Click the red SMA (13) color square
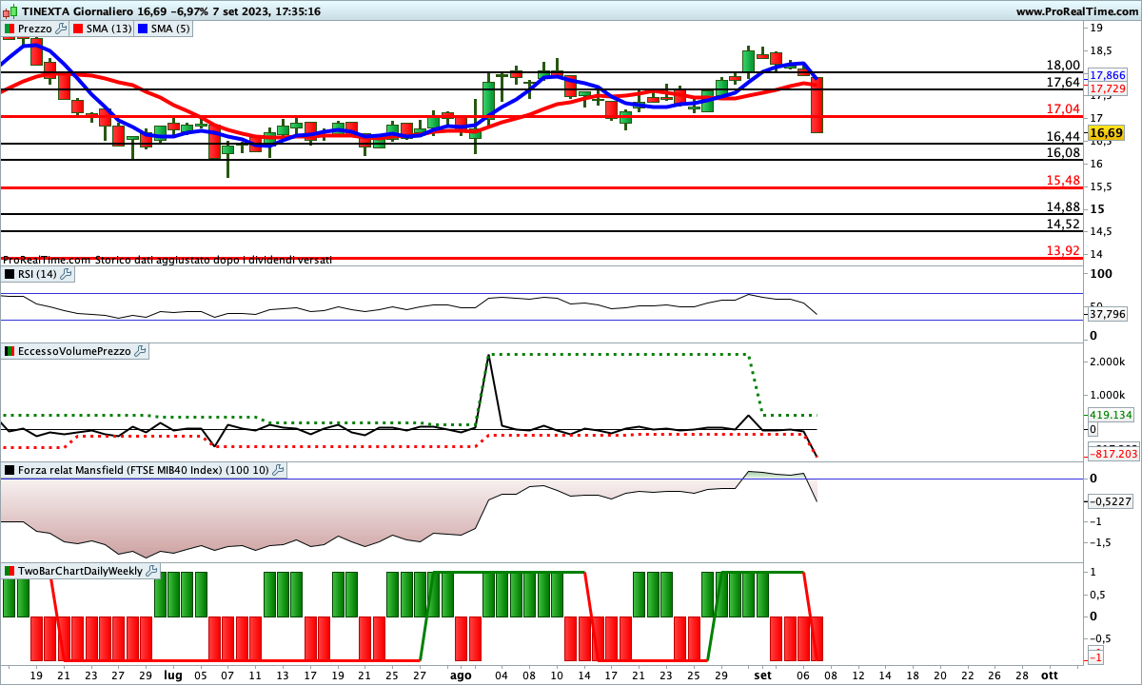 point(78,29)
